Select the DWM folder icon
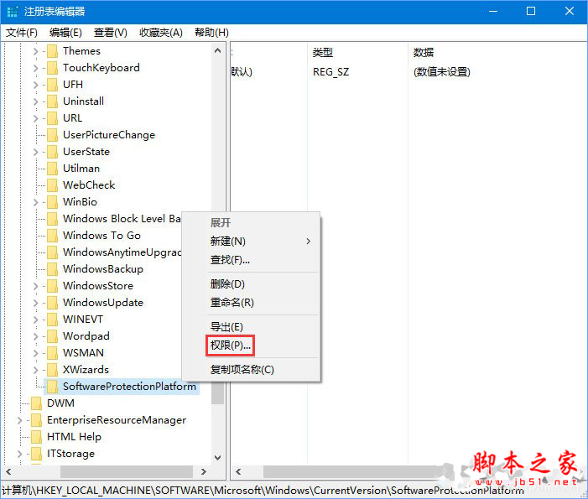The height and width of the screenshot is (499, 588). [36, 403]
